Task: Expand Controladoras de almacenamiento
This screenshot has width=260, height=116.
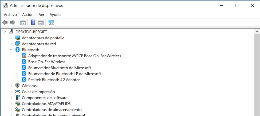Action: (11, 110)
